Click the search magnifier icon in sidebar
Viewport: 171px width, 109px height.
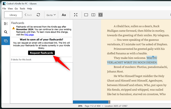[6, 32]
